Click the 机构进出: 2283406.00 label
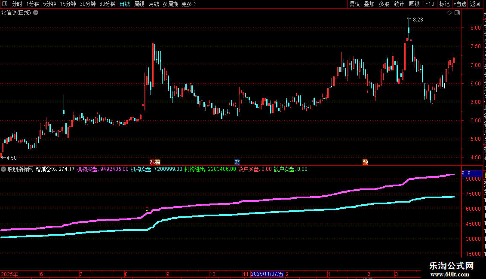This screenshot has width=486, height=279. pos(210,169)
